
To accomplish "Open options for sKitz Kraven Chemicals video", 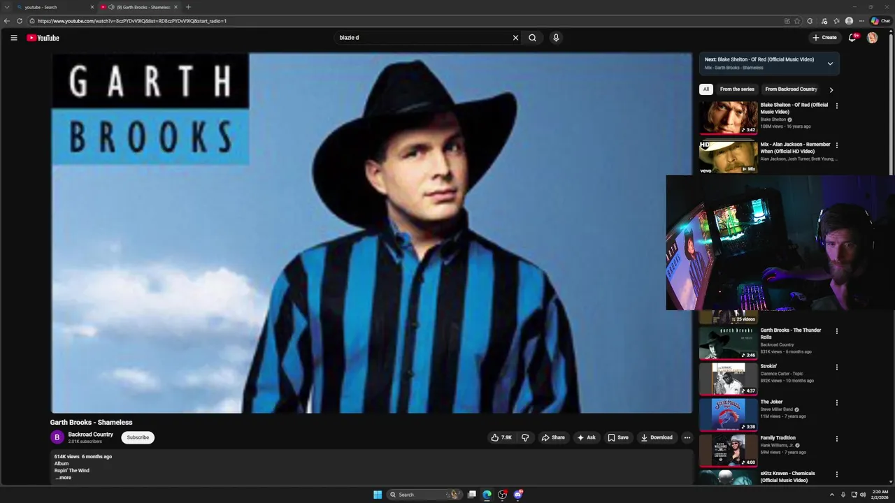I will (x=836, y=475).
